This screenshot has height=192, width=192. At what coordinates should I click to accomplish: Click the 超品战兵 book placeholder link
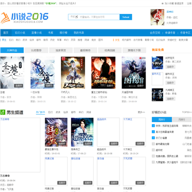108,132
